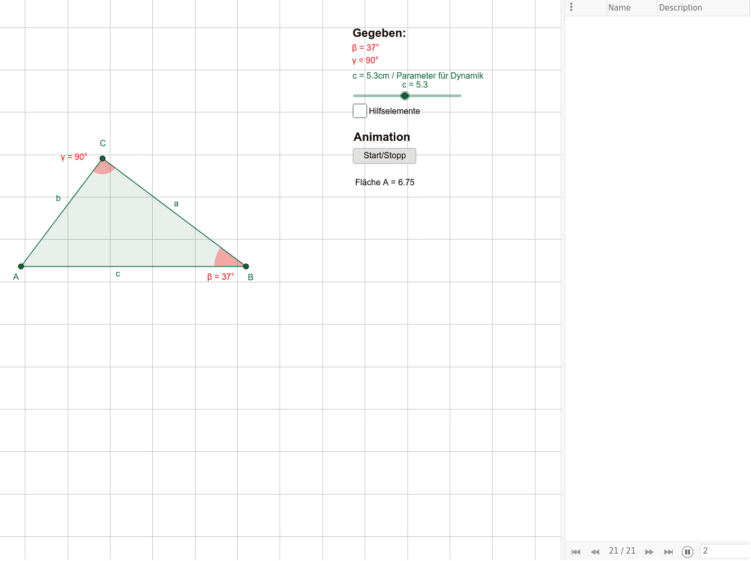Advance one construction step forward
This screenshot has height=561, width=751.
650,552
